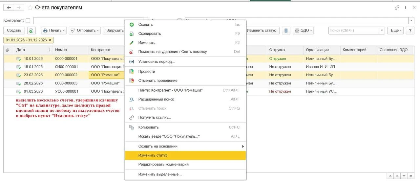Open help with the question mark button
Screen dimensions: 420x181
point(410,31)
